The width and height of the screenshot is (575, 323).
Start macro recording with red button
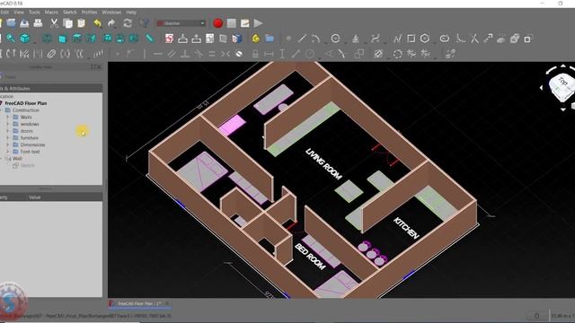coord(217,23)
